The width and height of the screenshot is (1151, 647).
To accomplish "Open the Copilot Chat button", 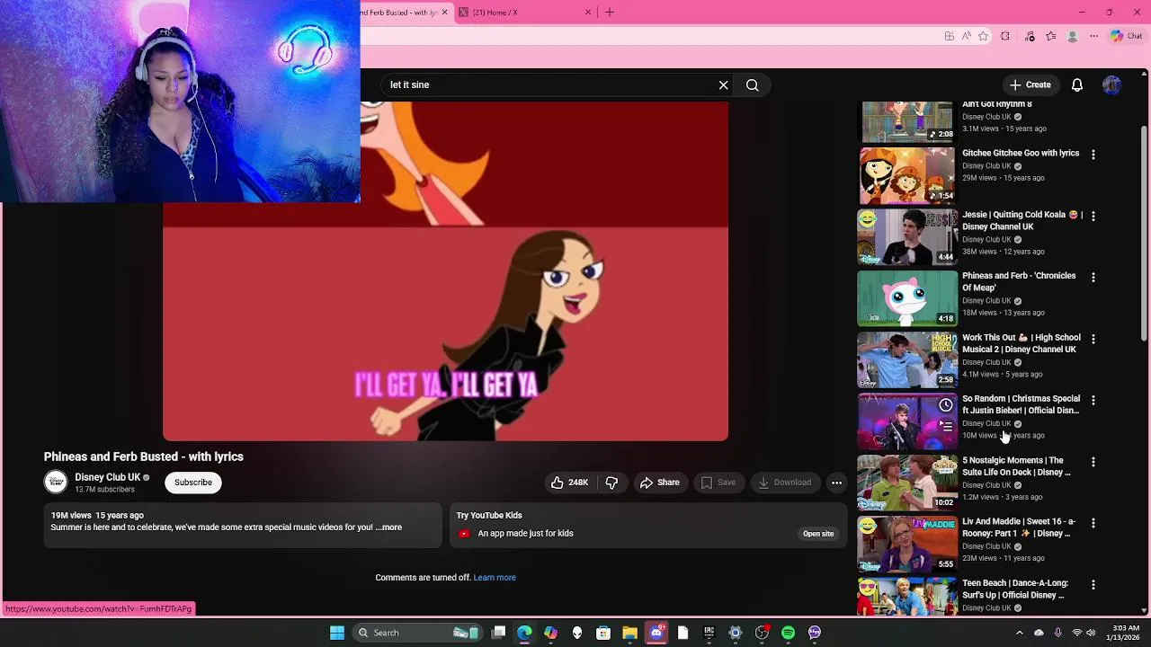I will [x=1126, y=36].
